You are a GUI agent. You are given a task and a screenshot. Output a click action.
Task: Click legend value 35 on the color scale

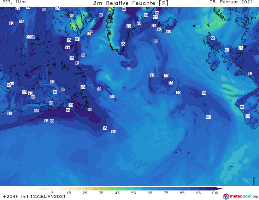point(101,193)
